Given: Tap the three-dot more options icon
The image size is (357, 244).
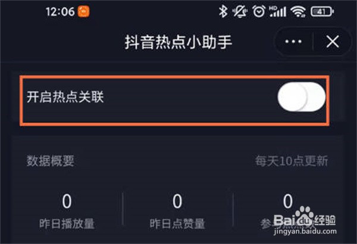Looking at the screenshot, I should point(293,42).
